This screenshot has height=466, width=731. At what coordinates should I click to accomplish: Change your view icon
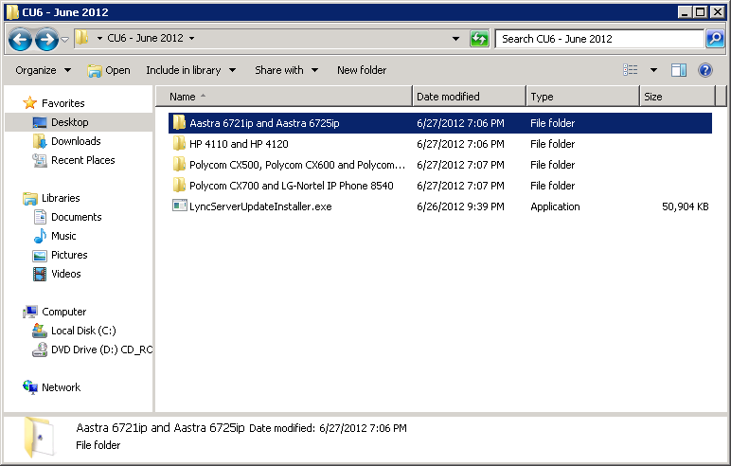click(631, 70)
